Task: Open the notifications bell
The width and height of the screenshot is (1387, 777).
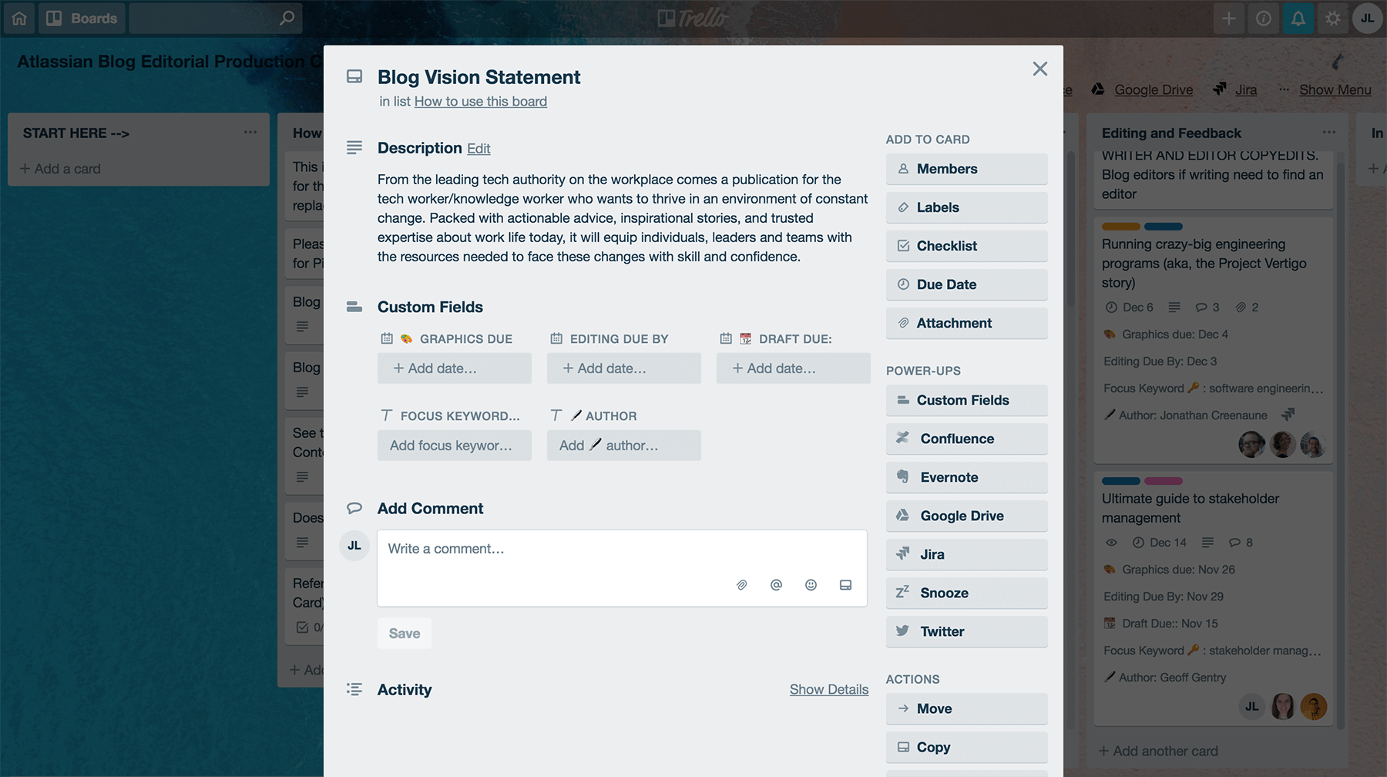Action: (1298, 18)
